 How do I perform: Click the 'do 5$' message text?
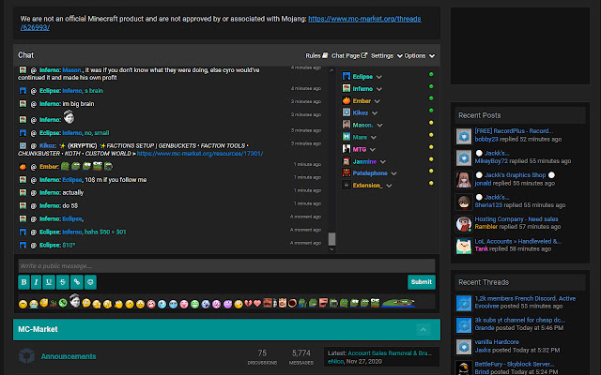pos(70,206)
